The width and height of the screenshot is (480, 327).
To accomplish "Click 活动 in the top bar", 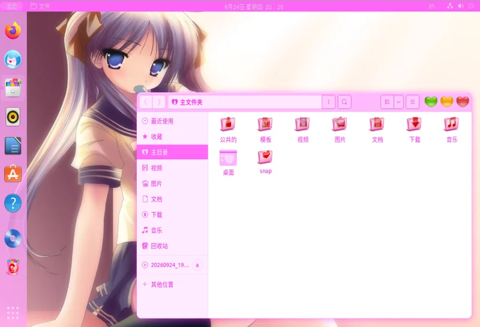I will [x=11, y=6].
